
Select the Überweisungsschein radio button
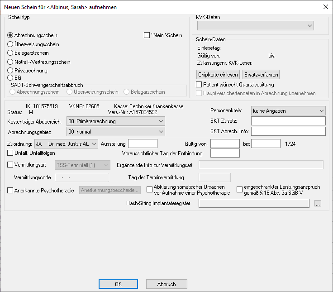coord(10,44)
